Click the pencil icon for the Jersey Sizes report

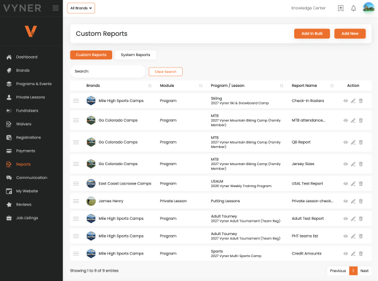353,164
